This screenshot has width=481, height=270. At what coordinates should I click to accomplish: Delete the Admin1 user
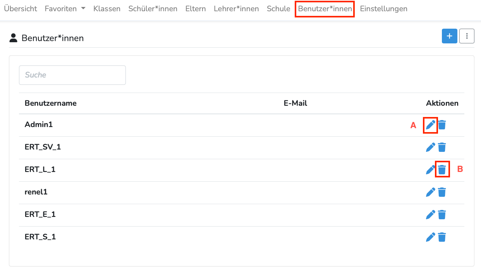pos(442,125)
